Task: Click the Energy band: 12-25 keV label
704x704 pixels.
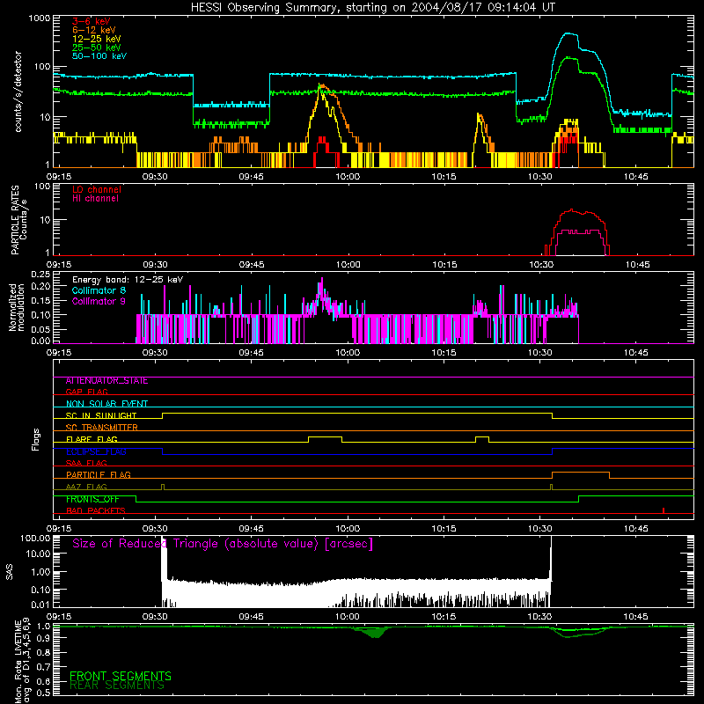Action: click(x=128, y=280)
